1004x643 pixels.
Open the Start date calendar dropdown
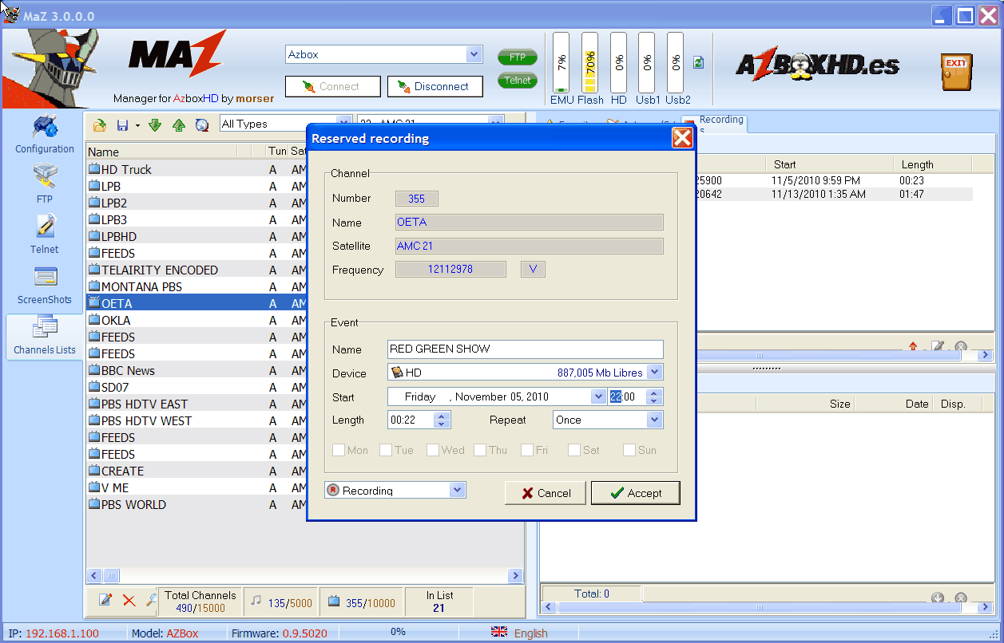pos(598,396)
